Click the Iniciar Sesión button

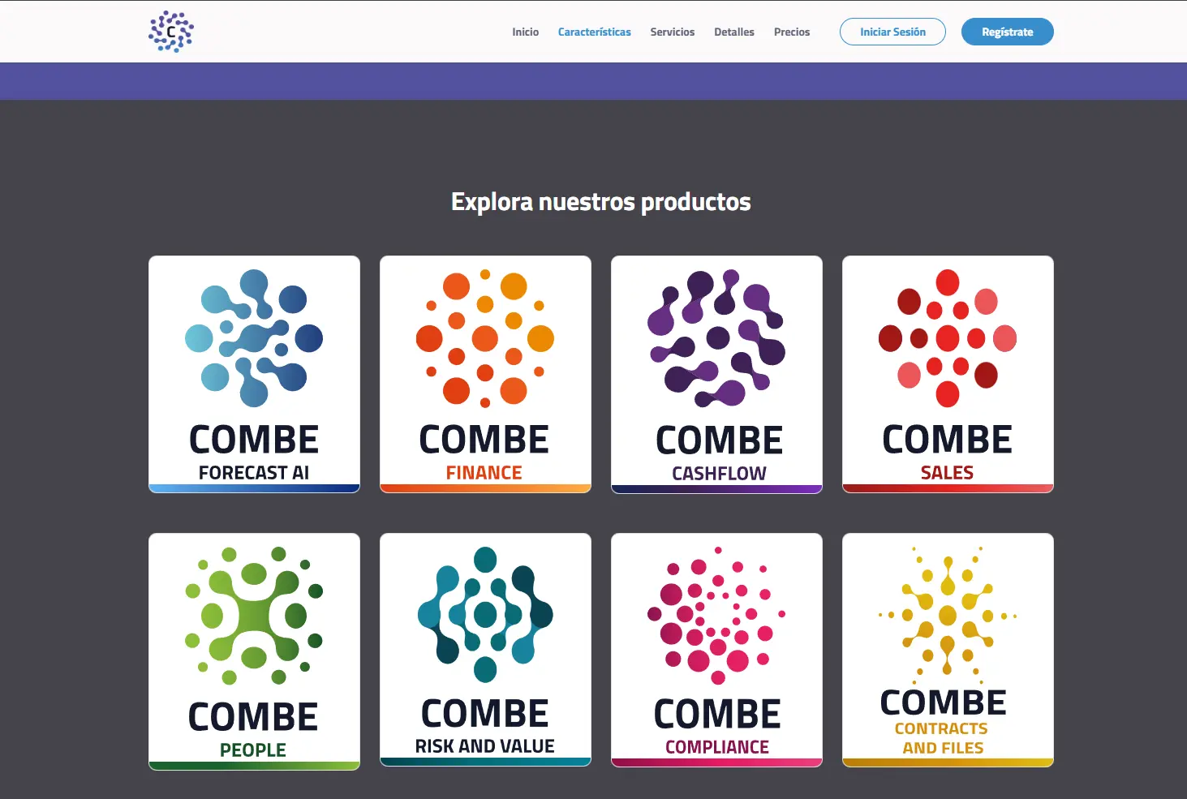coord(892,32)
